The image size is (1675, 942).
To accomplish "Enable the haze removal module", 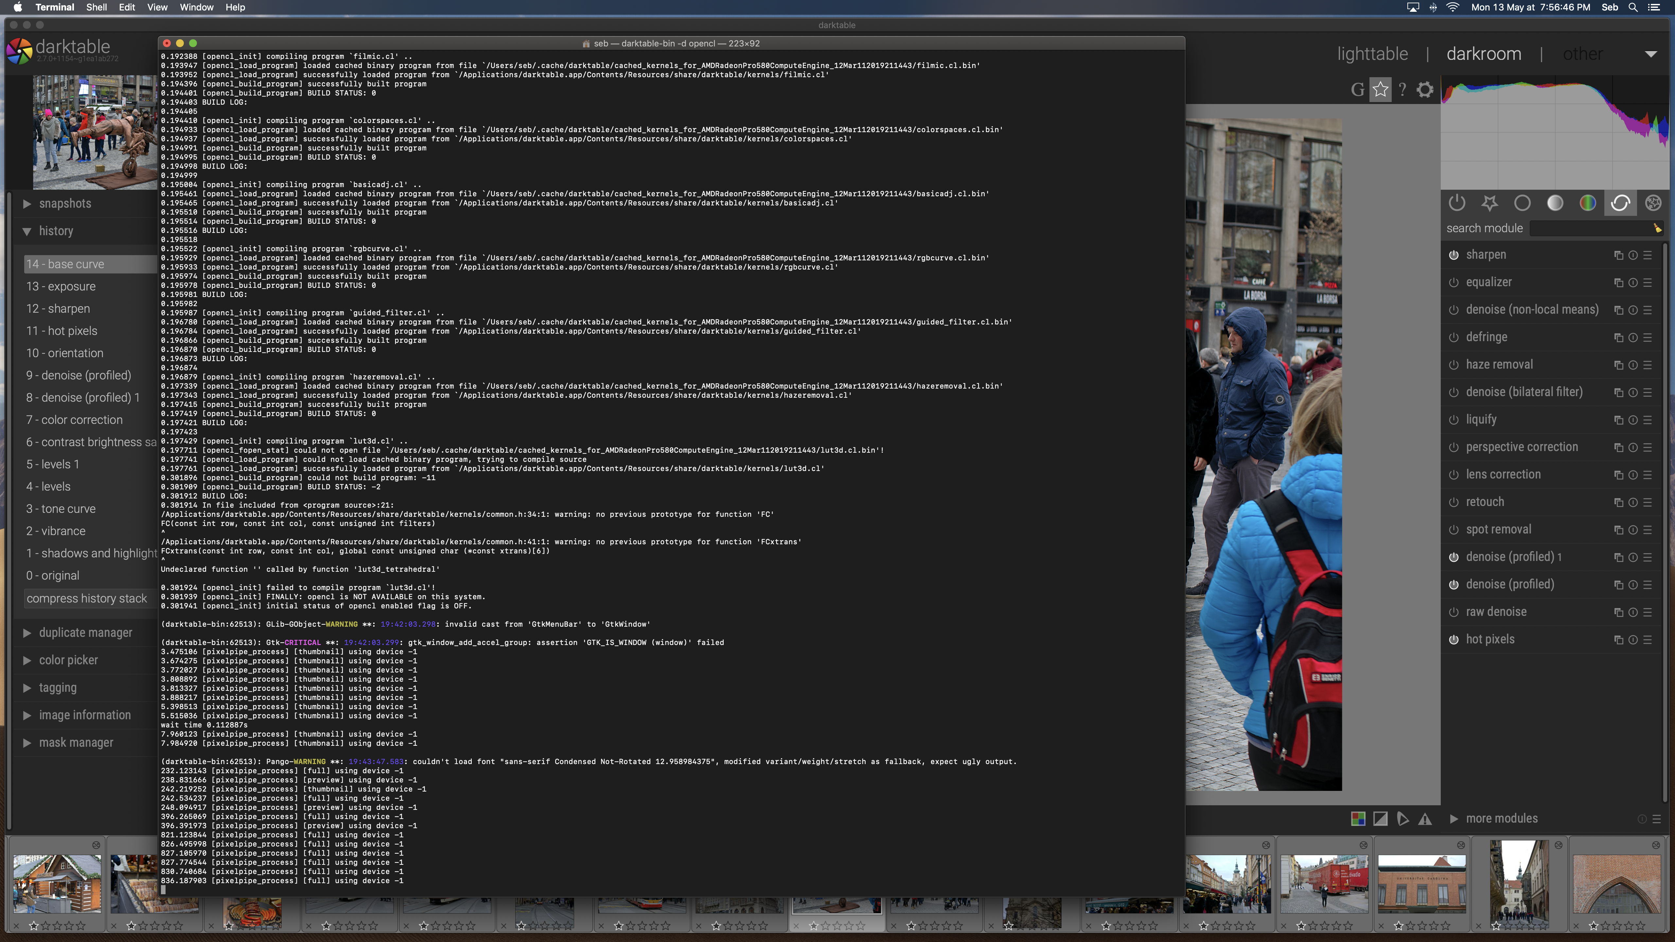I will [x=1453, y=365].
